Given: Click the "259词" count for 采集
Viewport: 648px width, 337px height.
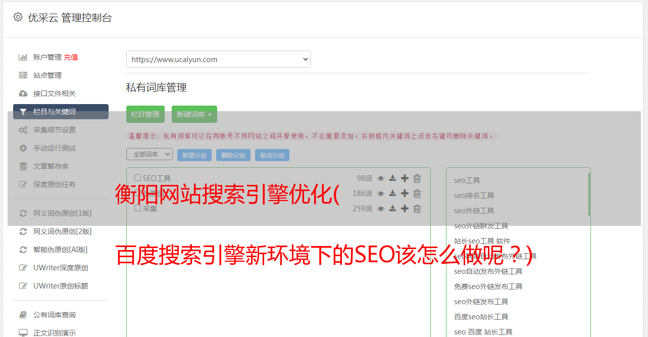Looking at the screenshot, I should (x=362, y=209).
